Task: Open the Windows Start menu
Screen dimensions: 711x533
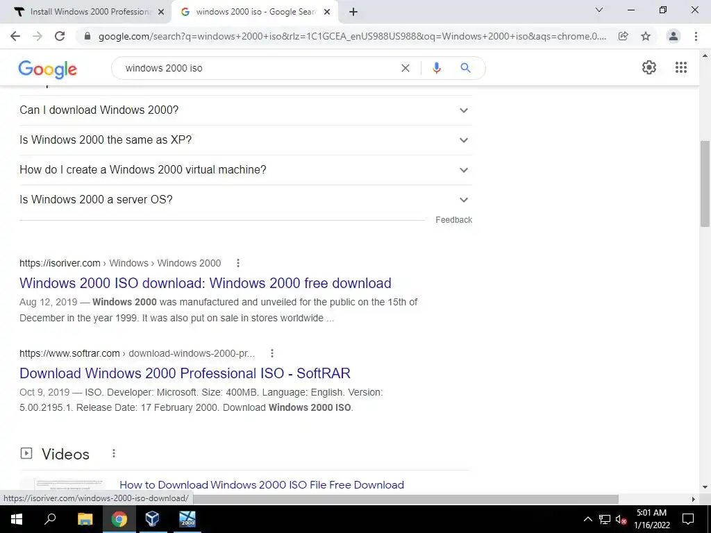Action: tap(17, 519)
